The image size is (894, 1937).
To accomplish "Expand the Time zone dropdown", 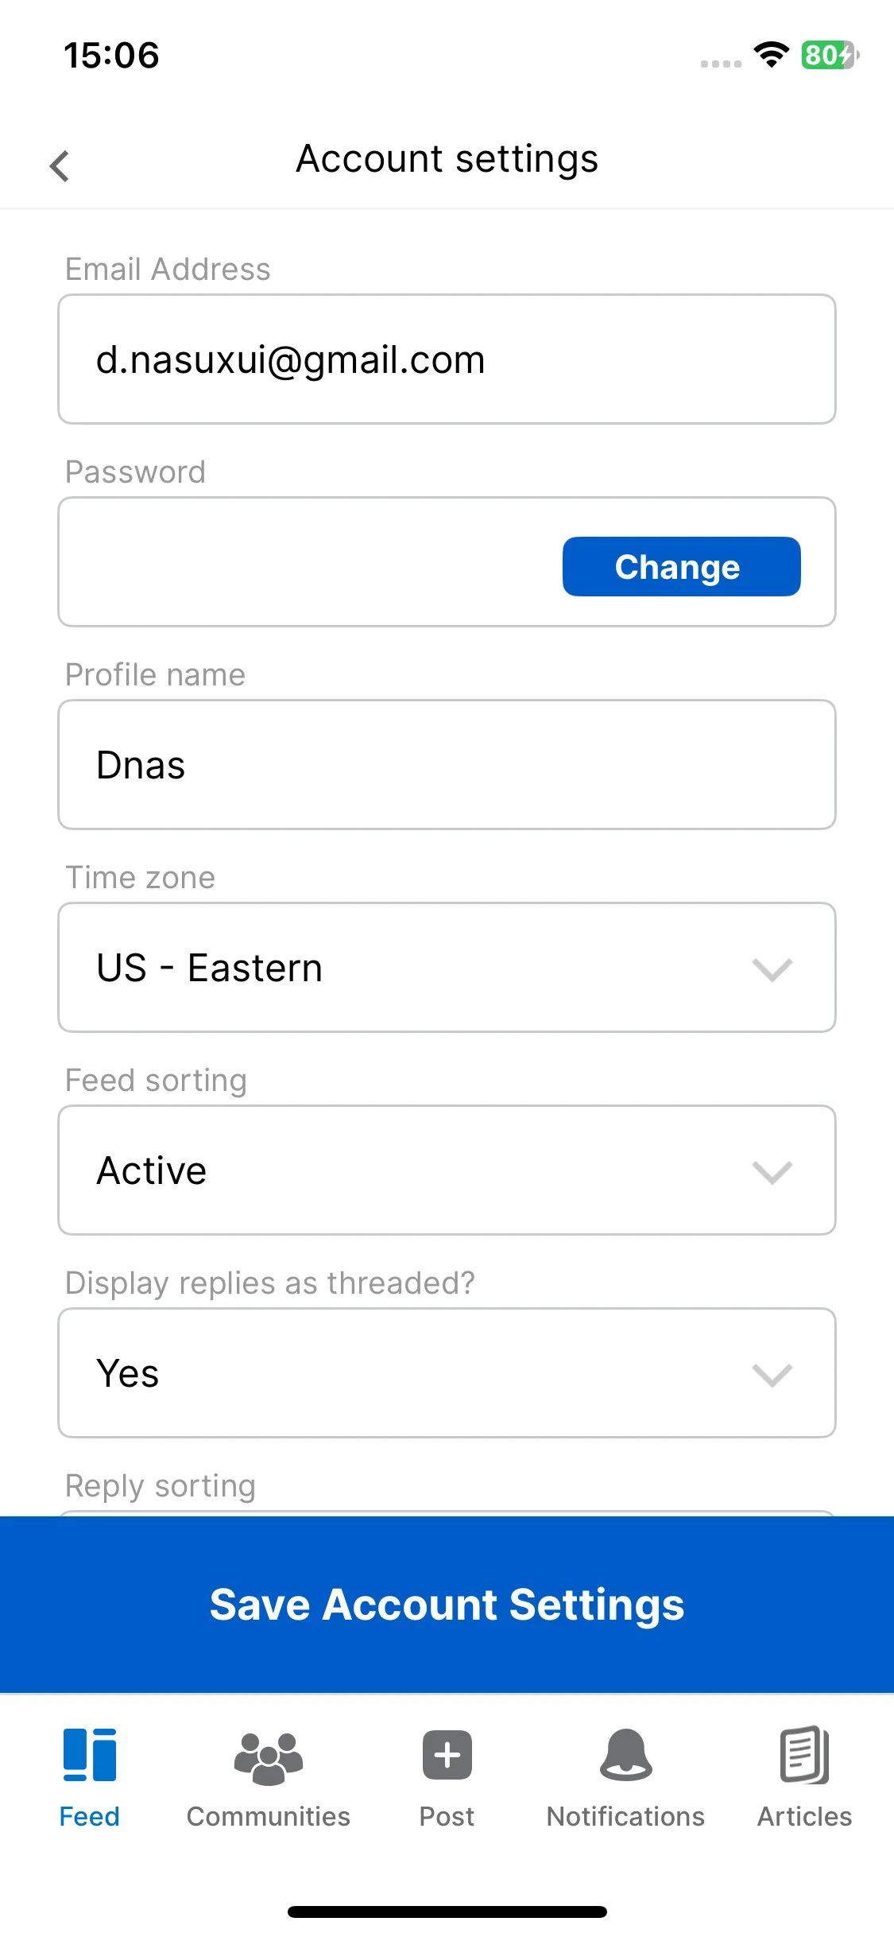I will click(x=447, y=967).
